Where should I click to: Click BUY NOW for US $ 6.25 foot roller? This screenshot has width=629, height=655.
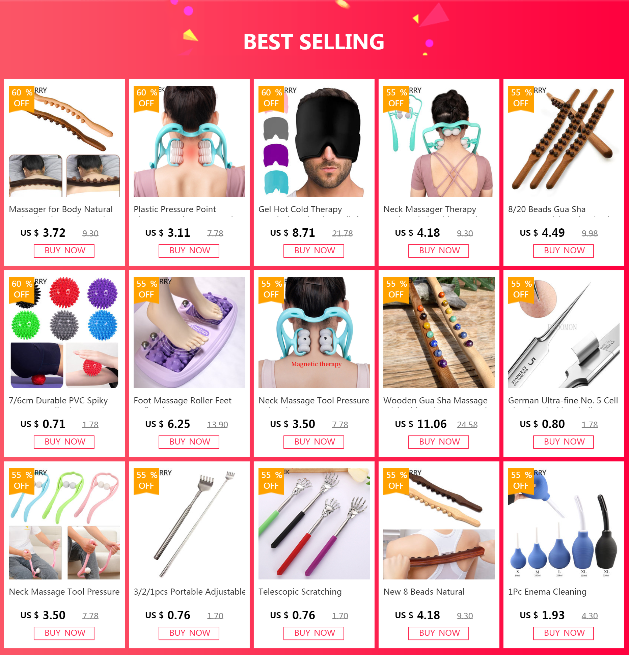pos(189,442)
